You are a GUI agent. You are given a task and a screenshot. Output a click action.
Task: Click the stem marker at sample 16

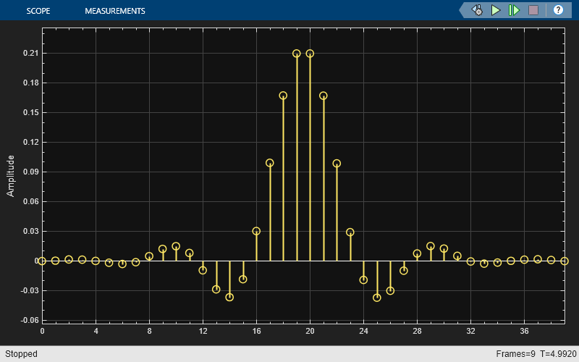(256, 231)
